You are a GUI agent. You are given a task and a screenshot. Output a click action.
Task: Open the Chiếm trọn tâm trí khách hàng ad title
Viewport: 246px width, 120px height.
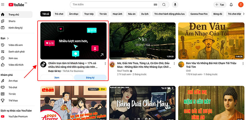pyautogui.click(x=73, y=65)
